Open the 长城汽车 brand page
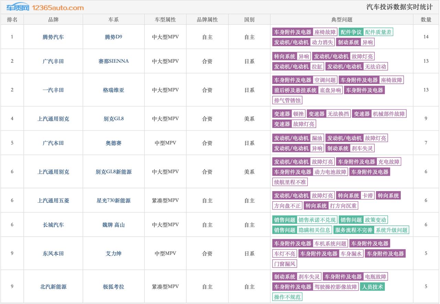The height and width of the screenshot is (304, 440). (x=53, y=224)
